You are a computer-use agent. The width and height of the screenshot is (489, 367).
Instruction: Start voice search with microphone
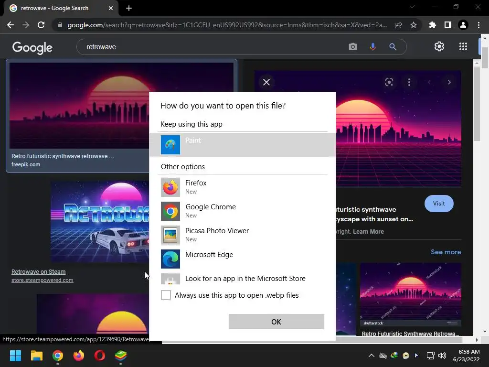click(x=372, y=47)
